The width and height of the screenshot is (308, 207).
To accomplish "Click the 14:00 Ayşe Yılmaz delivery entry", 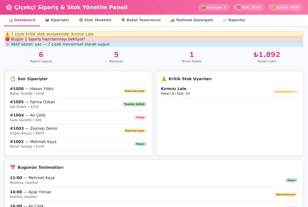I will pyautogui.click(x=154, y=194).
